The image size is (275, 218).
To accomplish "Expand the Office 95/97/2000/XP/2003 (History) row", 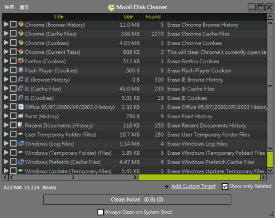I will pyautogui.click(x=6, y=107).
